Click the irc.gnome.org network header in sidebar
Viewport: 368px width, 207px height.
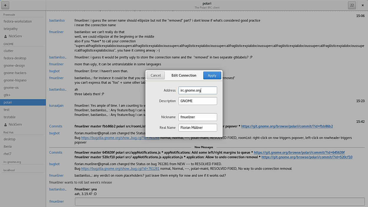pyautogui.click(x=12, y=162)
